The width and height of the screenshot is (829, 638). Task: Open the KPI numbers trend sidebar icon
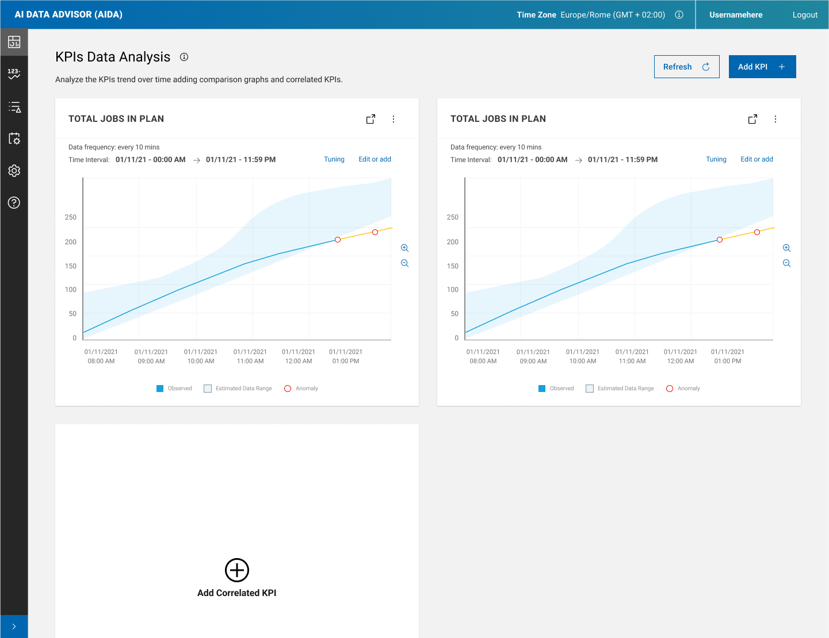(14, 74)
